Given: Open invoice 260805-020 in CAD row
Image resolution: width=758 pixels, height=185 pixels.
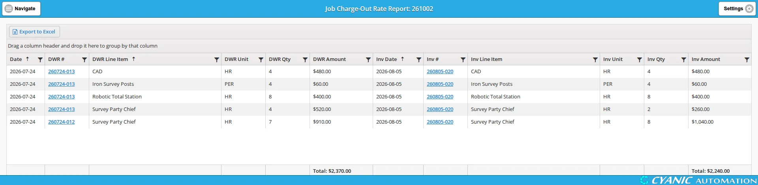Looking at the screenshot, I should tap(440, 72).
